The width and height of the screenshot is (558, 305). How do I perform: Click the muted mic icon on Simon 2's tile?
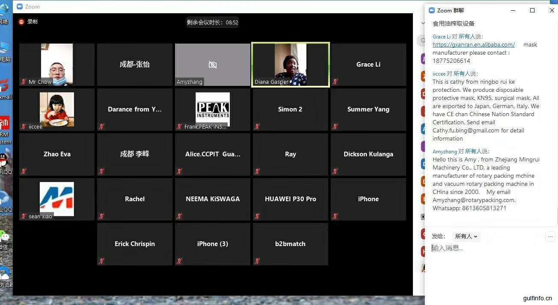pyautogui.click(x=257, y=126)
